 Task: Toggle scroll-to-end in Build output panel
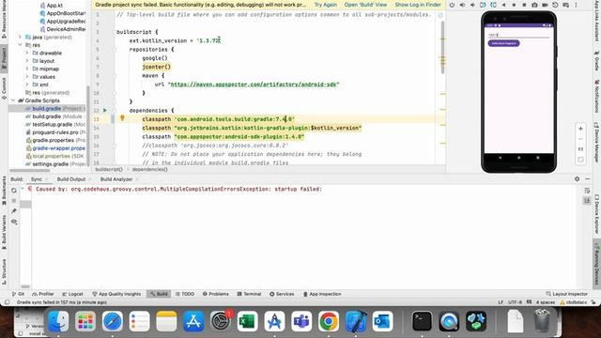point(587,200)
